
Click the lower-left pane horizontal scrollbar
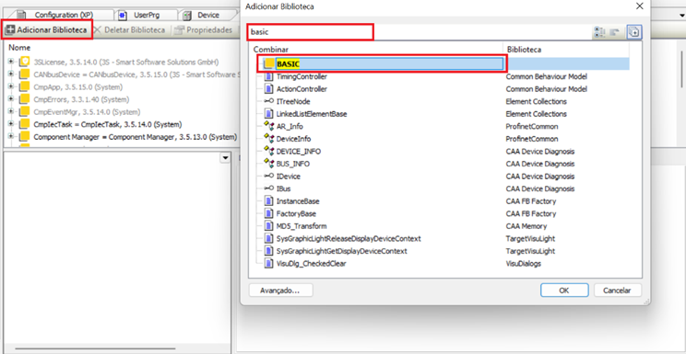point(95,348)
